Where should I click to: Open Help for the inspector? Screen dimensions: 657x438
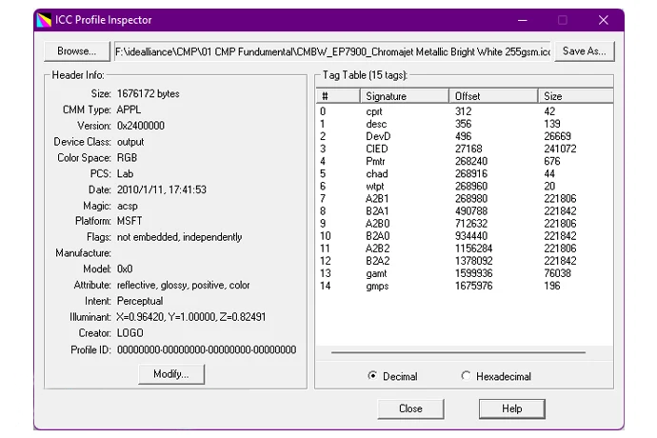(x=511, y=408)
